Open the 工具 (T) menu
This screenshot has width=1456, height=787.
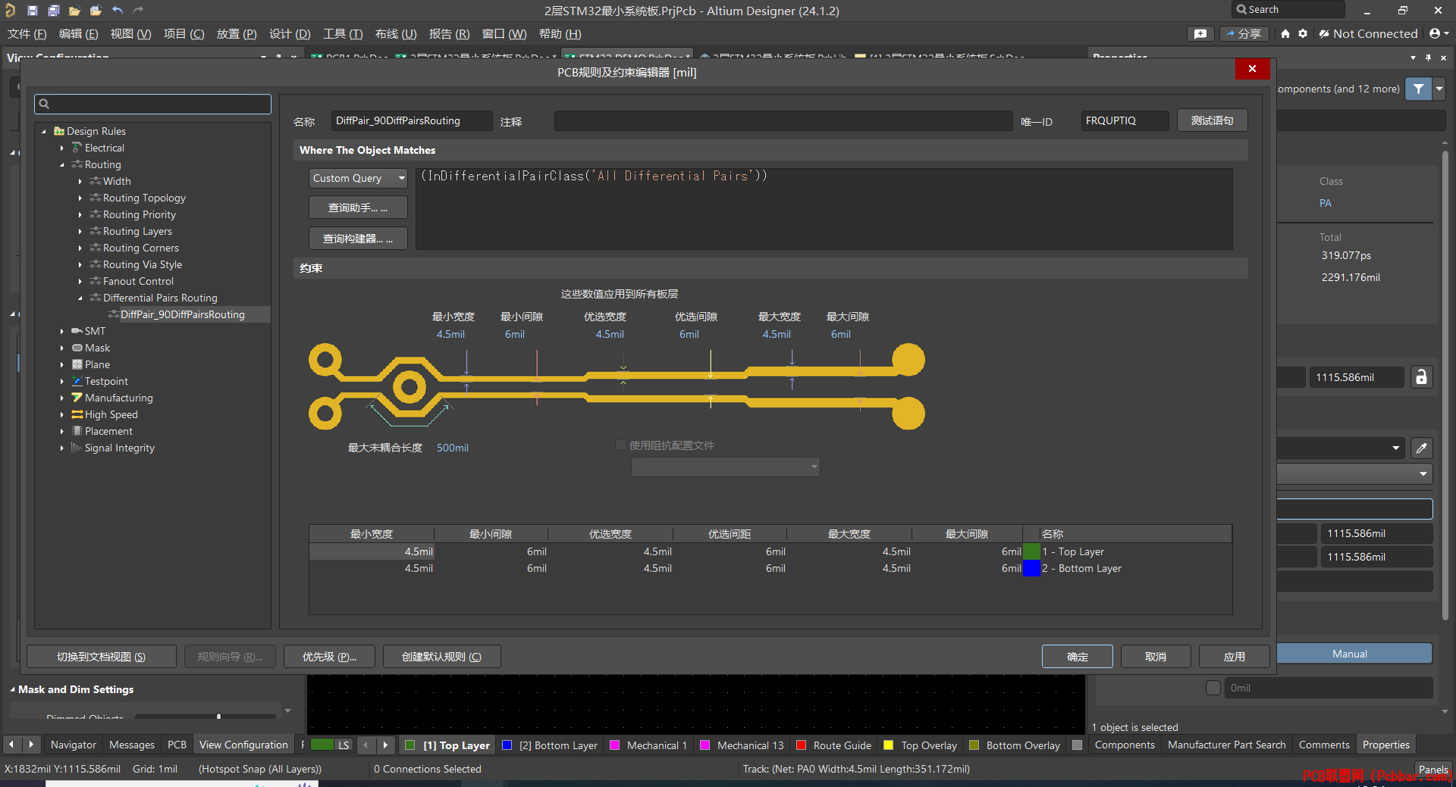[343, 34]
